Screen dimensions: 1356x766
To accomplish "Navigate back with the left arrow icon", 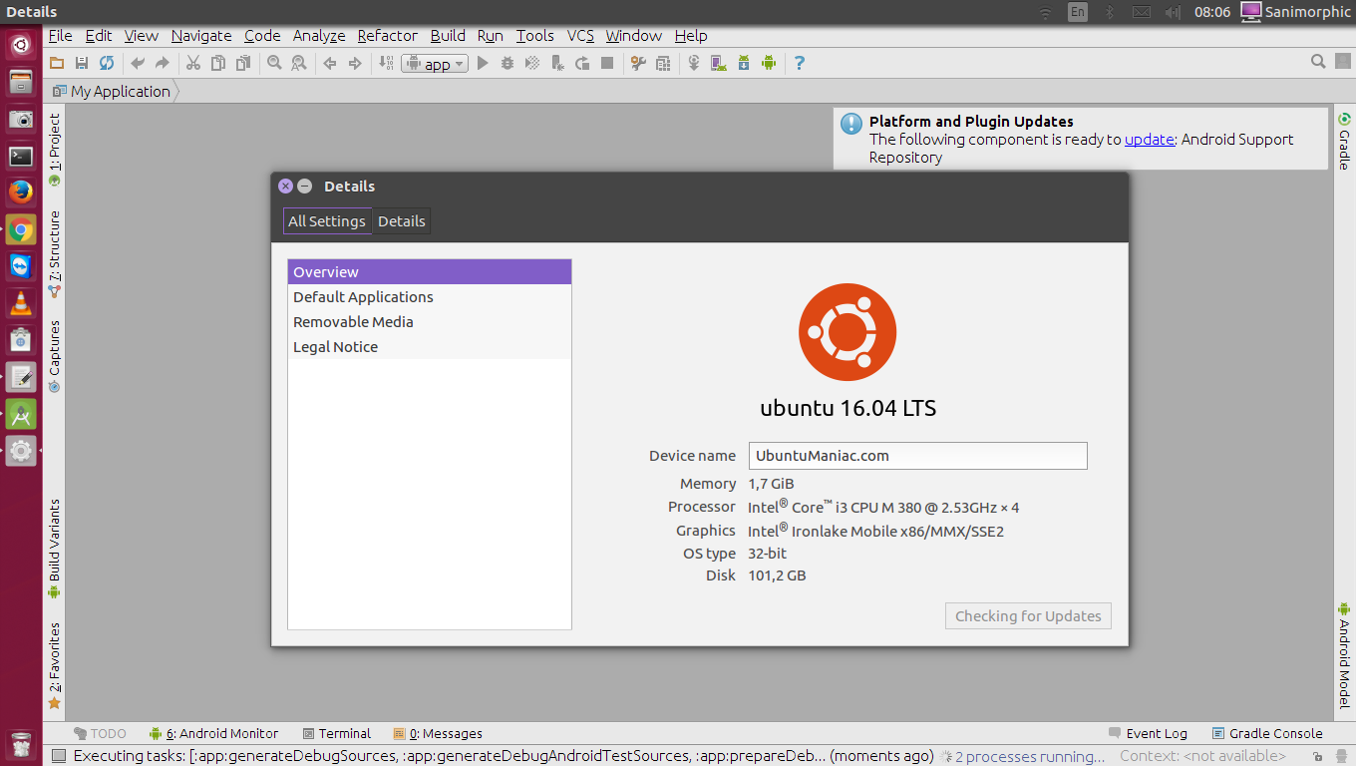I will pyautogui.click(x=330, y=63).
